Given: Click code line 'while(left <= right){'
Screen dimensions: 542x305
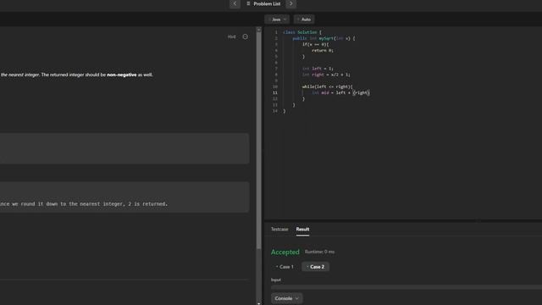Looking at the screenshot, I should [328, 86].
